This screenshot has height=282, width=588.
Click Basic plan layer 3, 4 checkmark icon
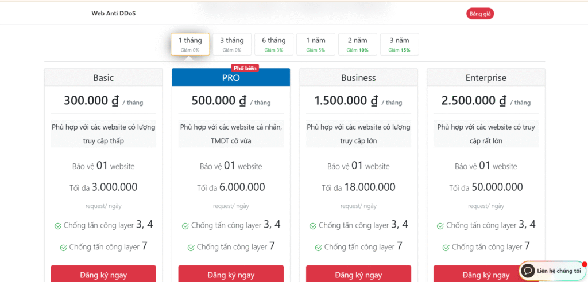coord(57,226)
